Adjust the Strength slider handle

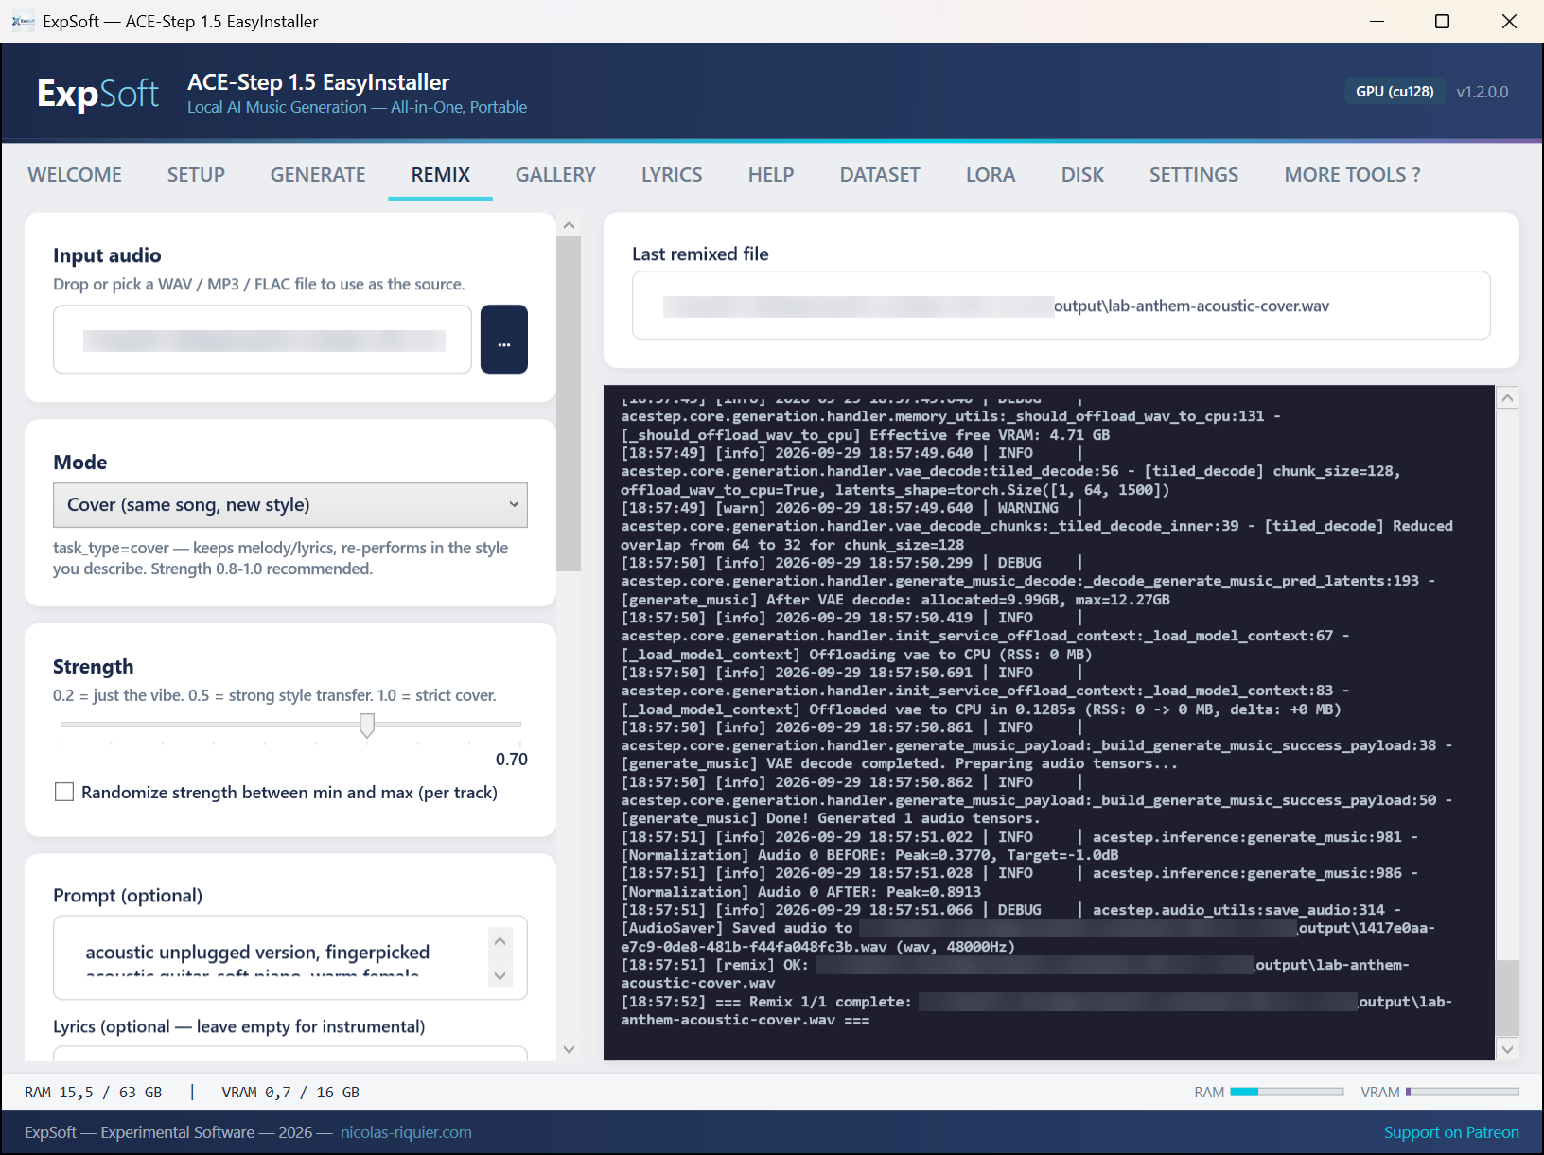pos(367,726)
